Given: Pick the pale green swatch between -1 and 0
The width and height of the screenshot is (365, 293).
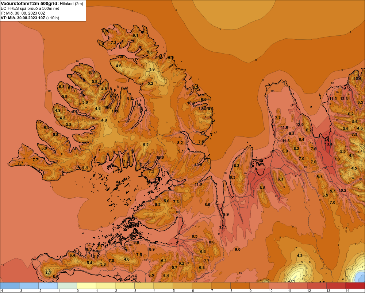Looking at the screenshot, I should 67,286.
